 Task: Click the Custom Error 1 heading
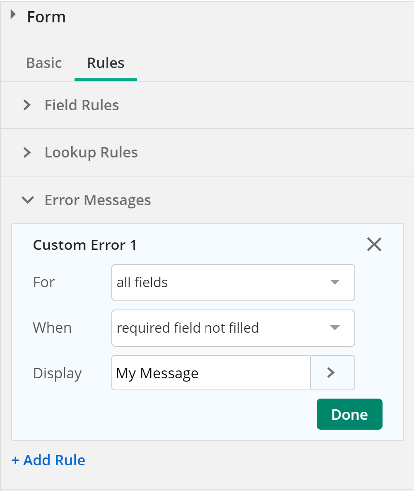pos(85,245)
